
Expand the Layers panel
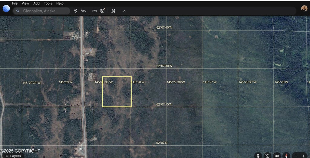coord(13,156)
